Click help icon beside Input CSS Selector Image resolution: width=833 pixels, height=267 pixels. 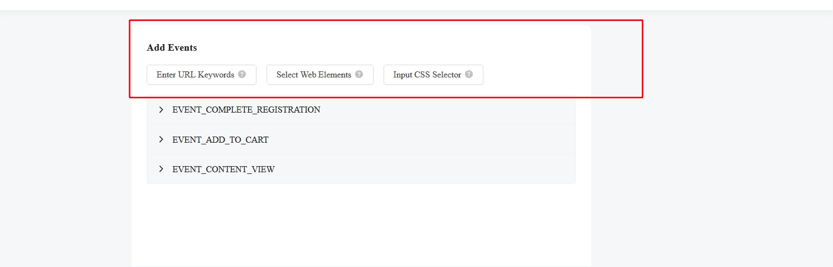click(x=469, y=74)
